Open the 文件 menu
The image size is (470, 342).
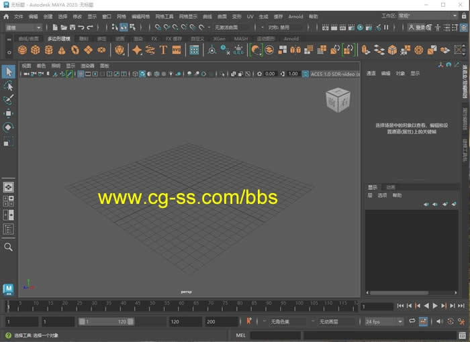[x=18, y=16]
